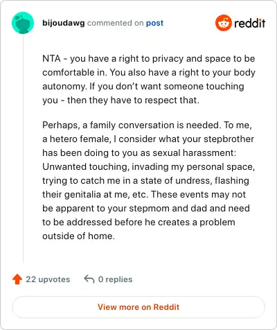Click the line "Perhaps, a family conversation"
277x330 pixels.
(147, 125)
